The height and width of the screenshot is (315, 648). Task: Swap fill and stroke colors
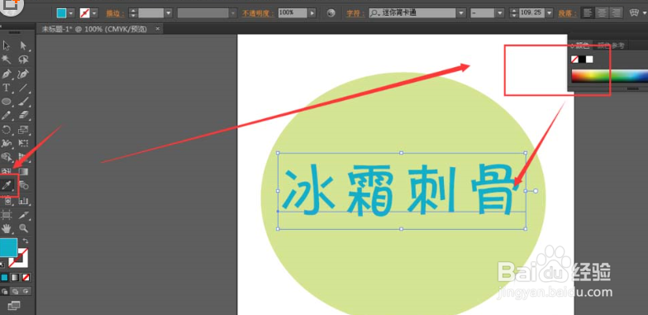point(25,241)
